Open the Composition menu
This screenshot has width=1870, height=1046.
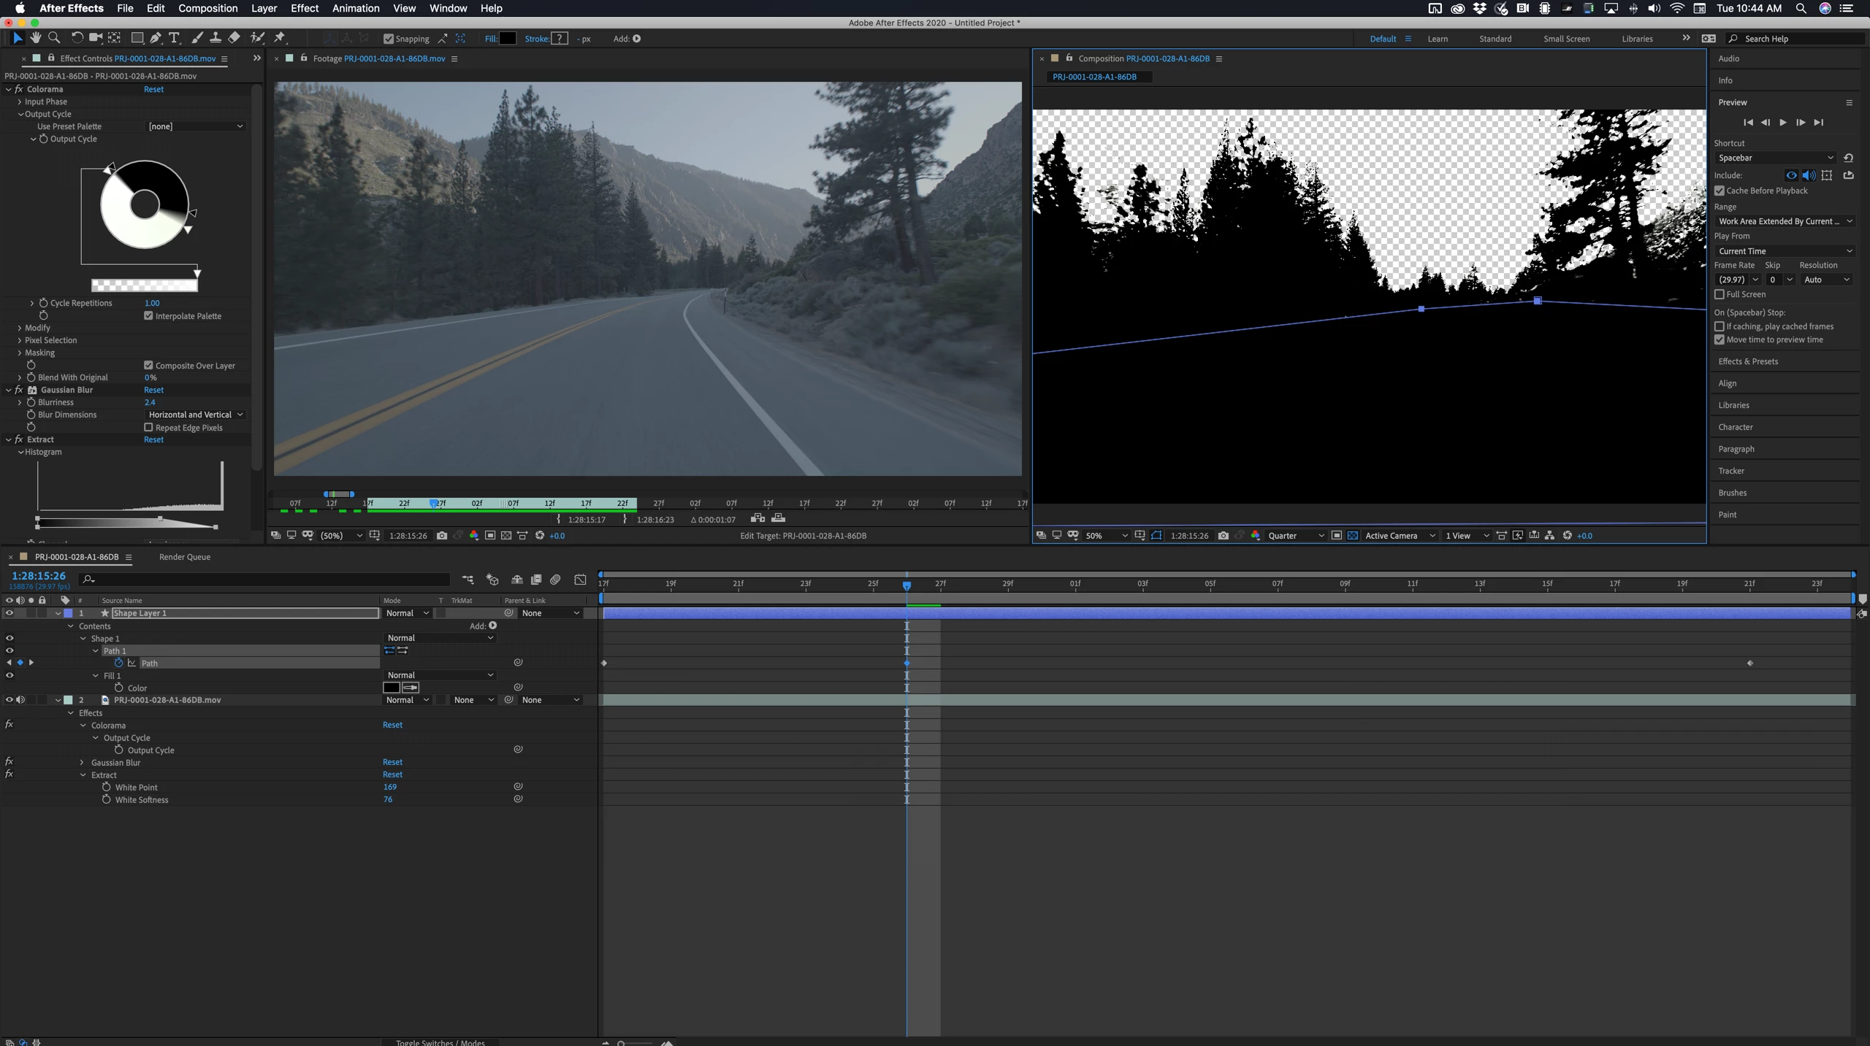pyautogui.click(x=207, y=8)
